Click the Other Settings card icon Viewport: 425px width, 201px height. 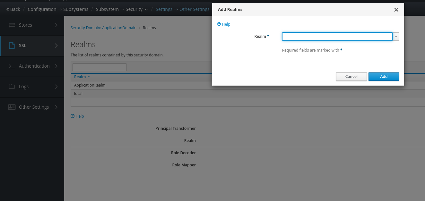pos(12,107)
